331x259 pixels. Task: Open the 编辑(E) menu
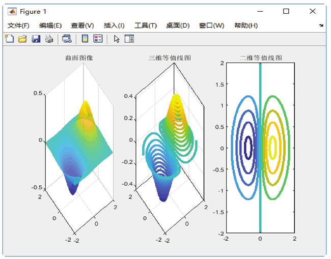50,25
